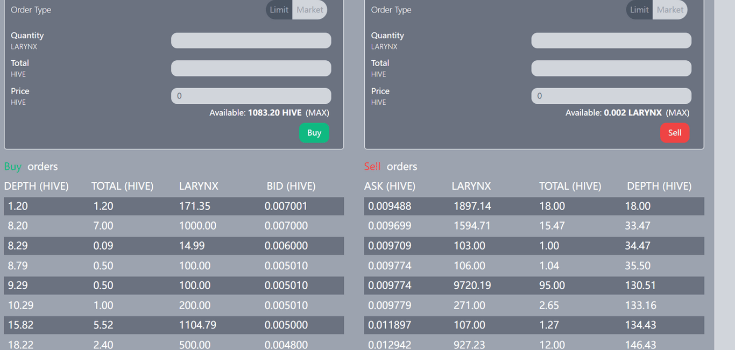Switch to Market order type in Buy panel
The width and height of the screenshot is (735, 350).
coord(310,10)
